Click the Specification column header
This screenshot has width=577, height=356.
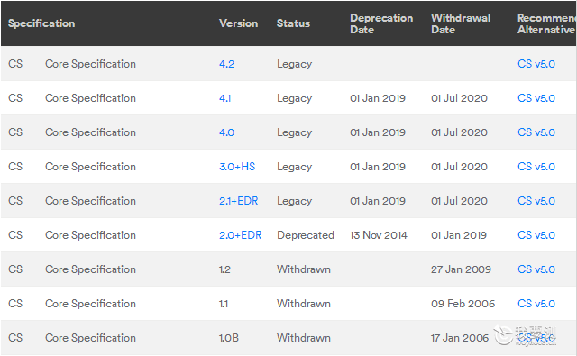[x=41, y=23]
